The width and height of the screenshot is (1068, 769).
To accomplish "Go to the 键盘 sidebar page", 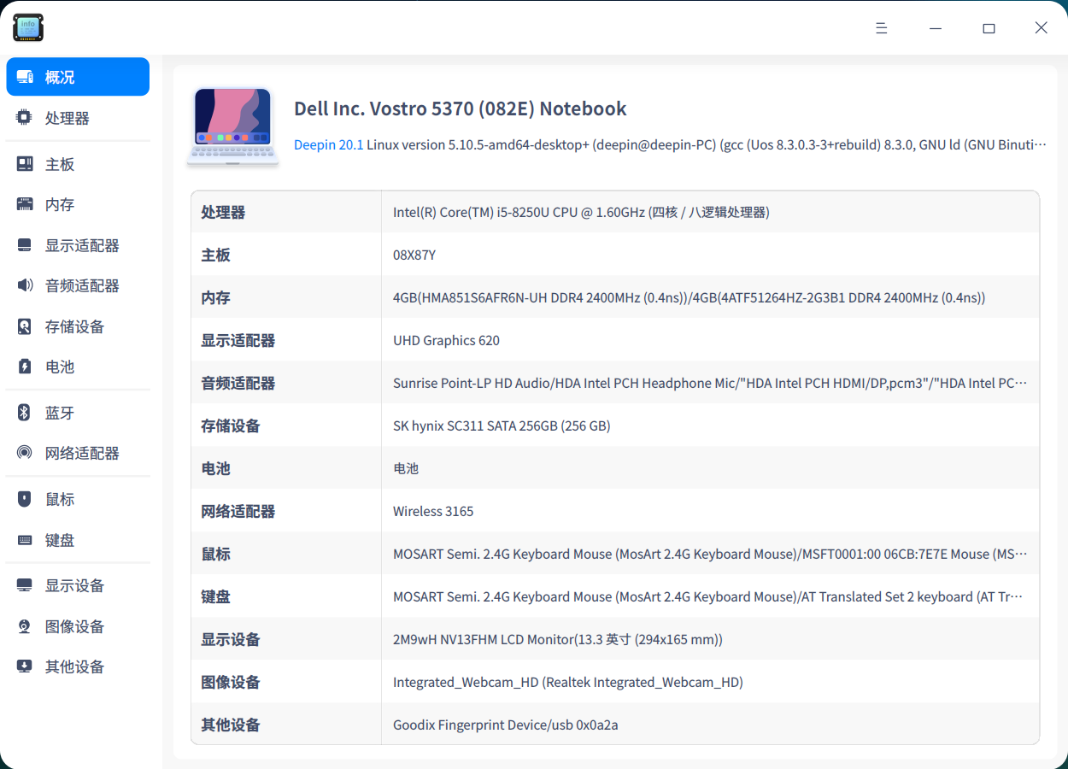I will (78, 540).
